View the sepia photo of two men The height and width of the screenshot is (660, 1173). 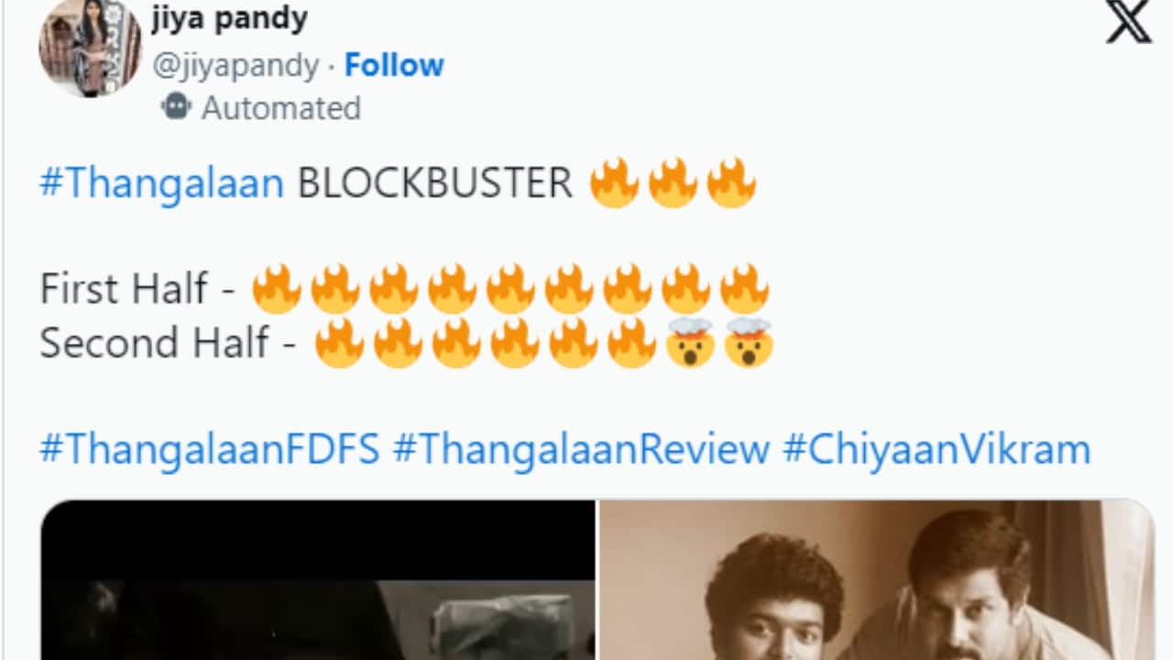(x=876, y=580)
